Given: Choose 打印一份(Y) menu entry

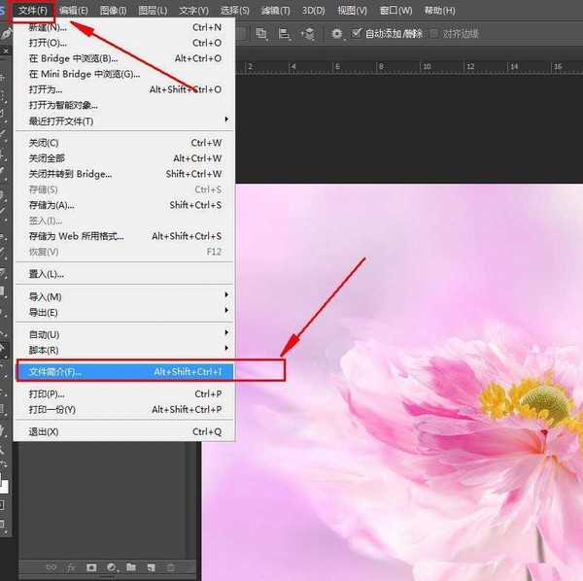Looking at the screenshot, I should click(124, 410).
